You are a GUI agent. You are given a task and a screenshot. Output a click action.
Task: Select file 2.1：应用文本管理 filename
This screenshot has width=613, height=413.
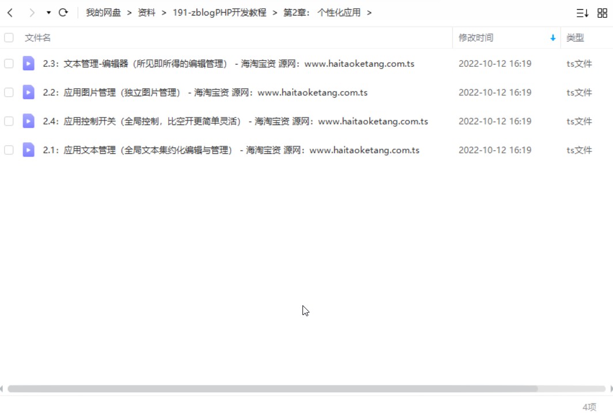tap(231, 150)
